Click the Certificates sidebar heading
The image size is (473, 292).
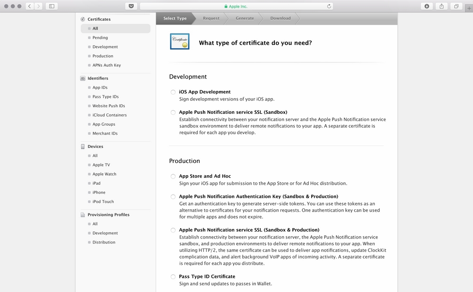(x=99, y=19)
